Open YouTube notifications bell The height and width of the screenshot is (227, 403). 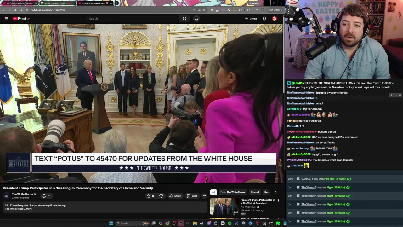coord(264,19)
